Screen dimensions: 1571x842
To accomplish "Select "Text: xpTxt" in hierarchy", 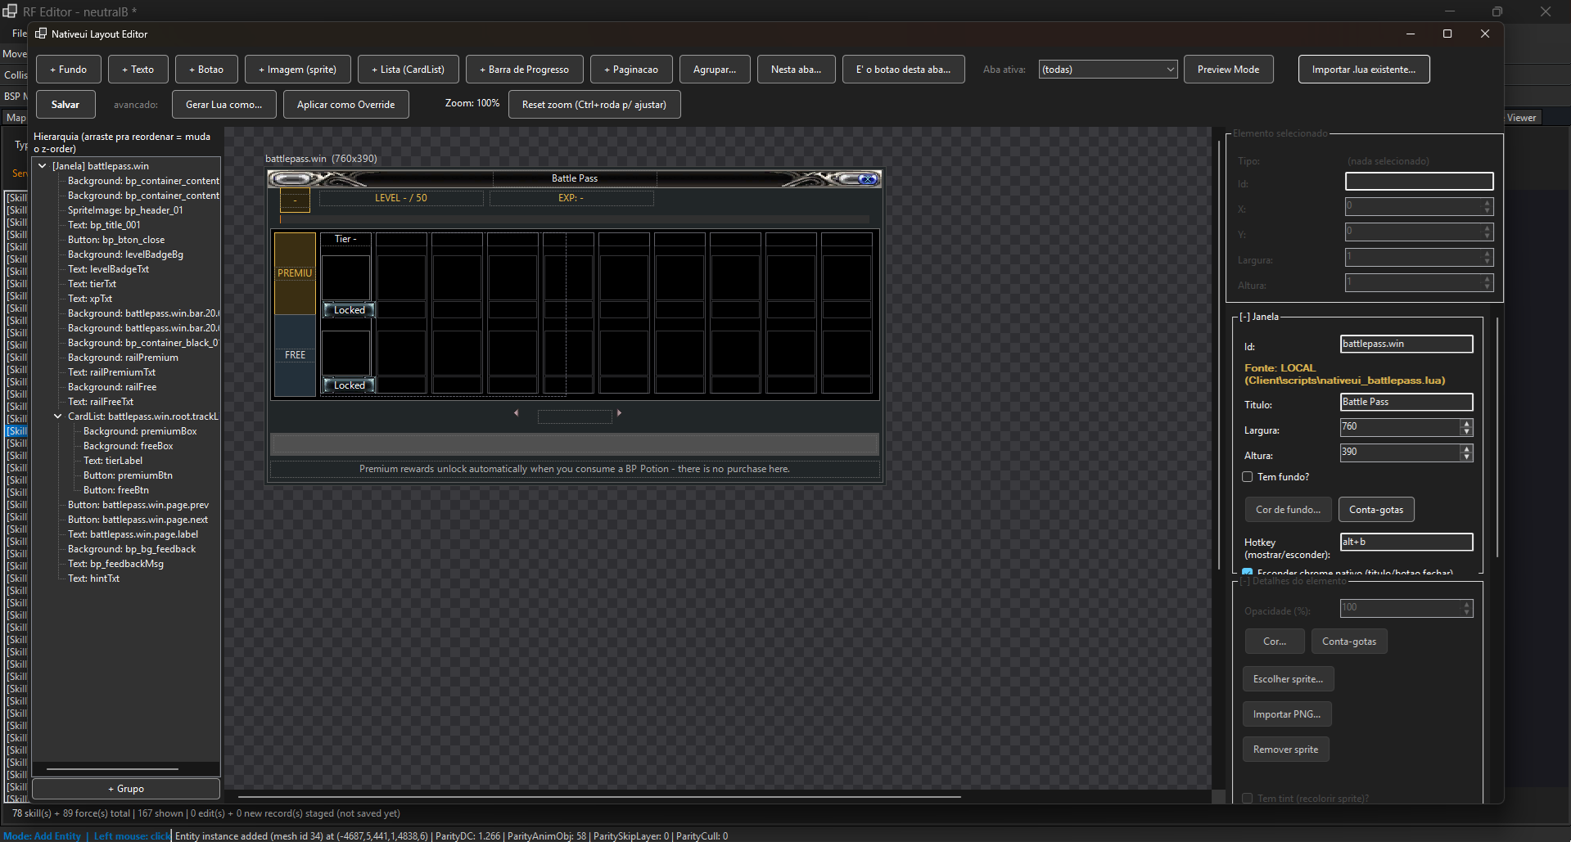I will click(90, 299).
